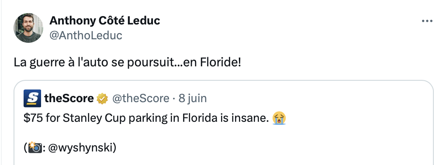Open the @theScore handle
The image size is (436, 165).
[141, 98]
